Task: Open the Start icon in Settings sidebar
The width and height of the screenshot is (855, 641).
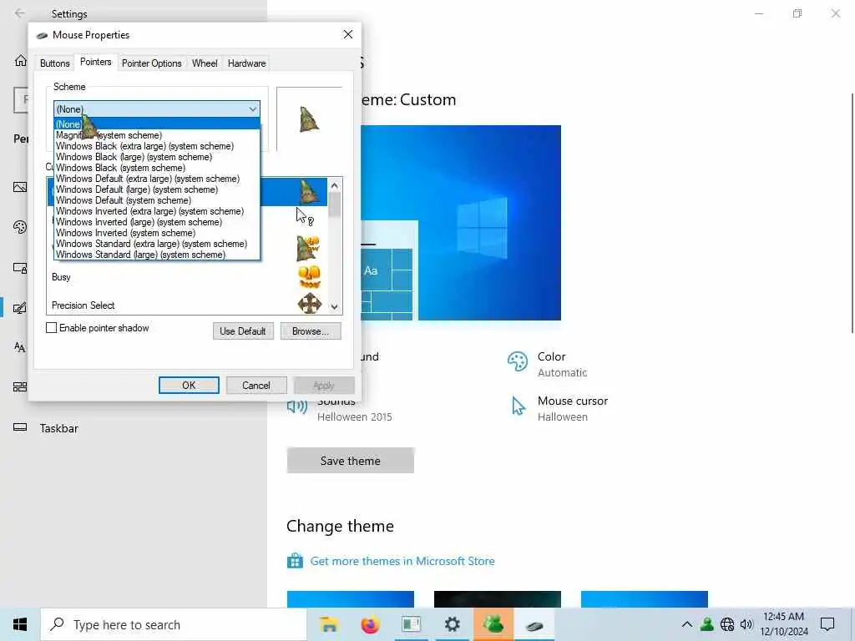Action: tap(20, 387)
